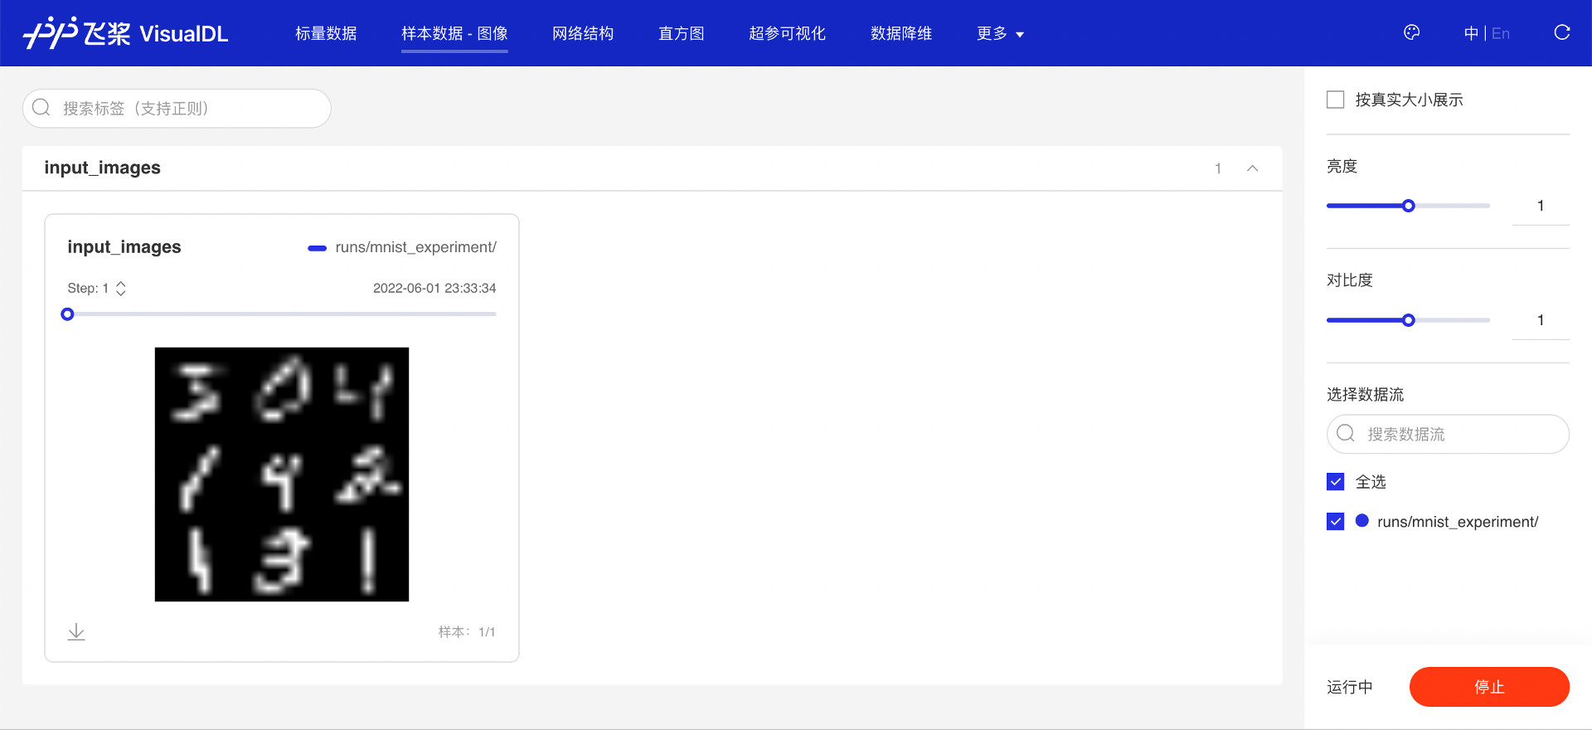Enable the 按真实大小展示 checkbox
The image size is (1592, 730).
[x=1335, y=100]
